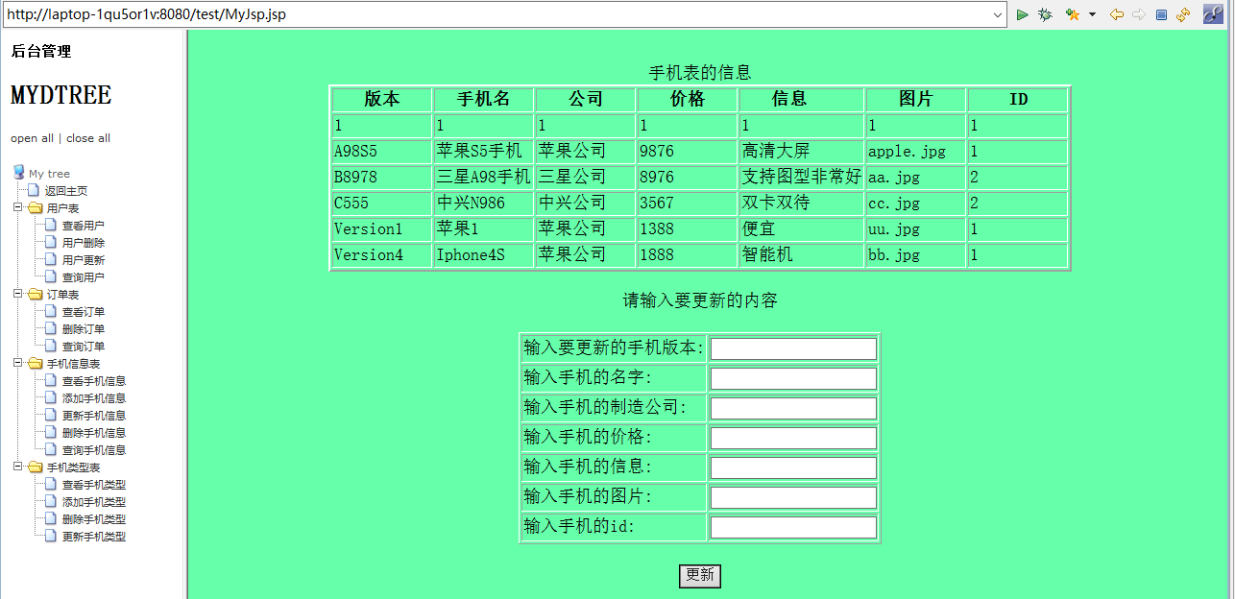1235x599 pixels.
Task: Click the manufacturer (制造公司) input field
Action: 793,408
